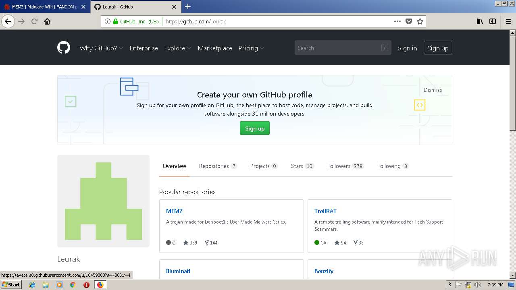Open the MEMZ repository link

point(174,211)
